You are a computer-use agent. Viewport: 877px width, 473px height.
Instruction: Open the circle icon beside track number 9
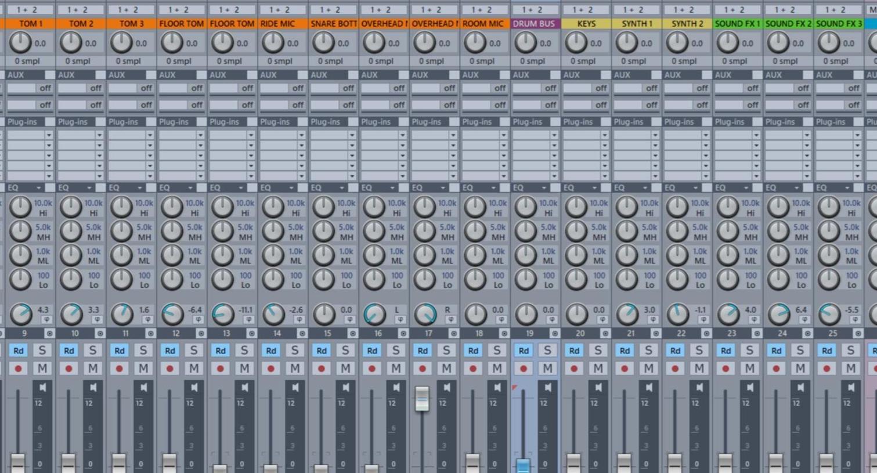(x=49, y=334)
